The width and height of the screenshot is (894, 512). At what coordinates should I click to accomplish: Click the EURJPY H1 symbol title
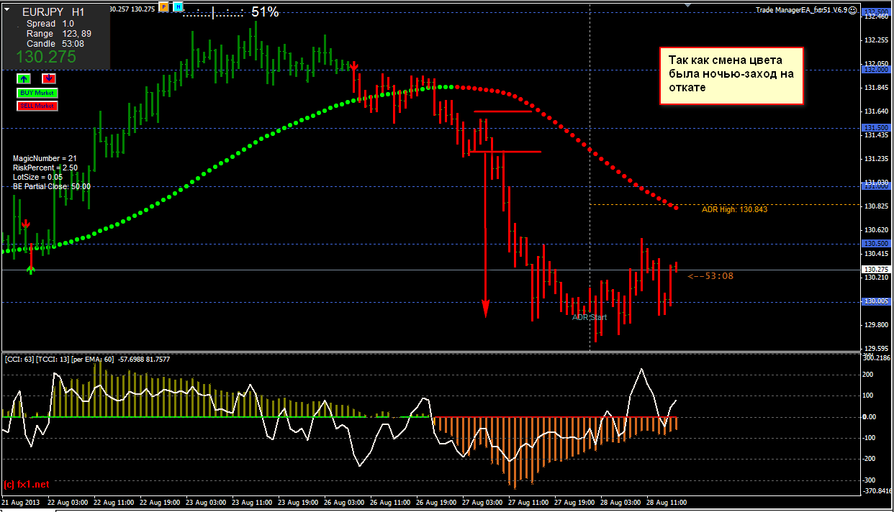tap(53, 12)
